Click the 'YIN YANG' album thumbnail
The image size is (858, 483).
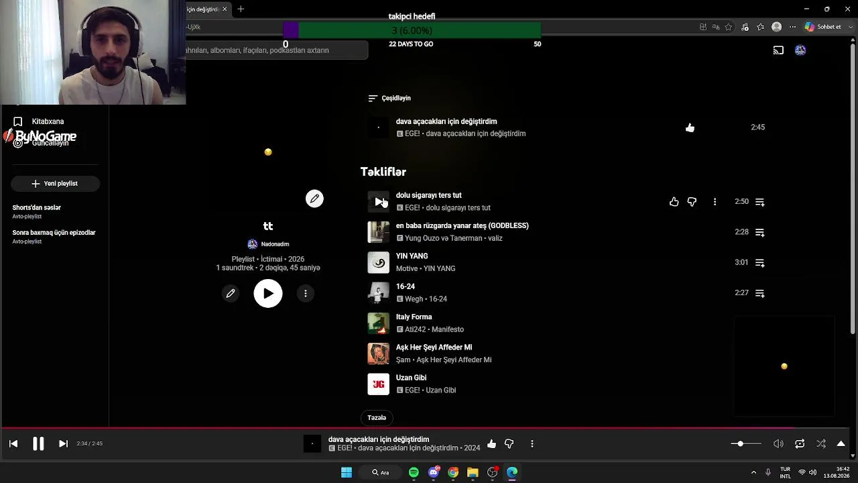point(378,262)
